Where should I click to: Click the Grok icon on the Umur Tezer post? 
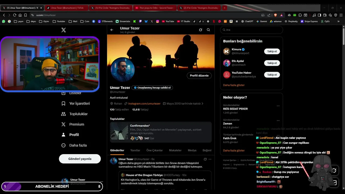(x=205, y=159)
